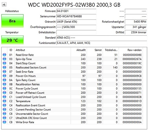The height and width of the screenshot is (130, 148).
Task: Select status dot for Start/Stop Count
Action: 4,63
